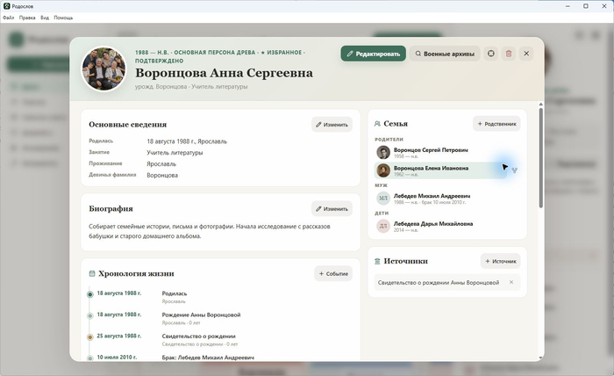Open Военные архивы search
Image resolution: width=614 pixels, height=376 pixels.
click(x=445, y=54)
